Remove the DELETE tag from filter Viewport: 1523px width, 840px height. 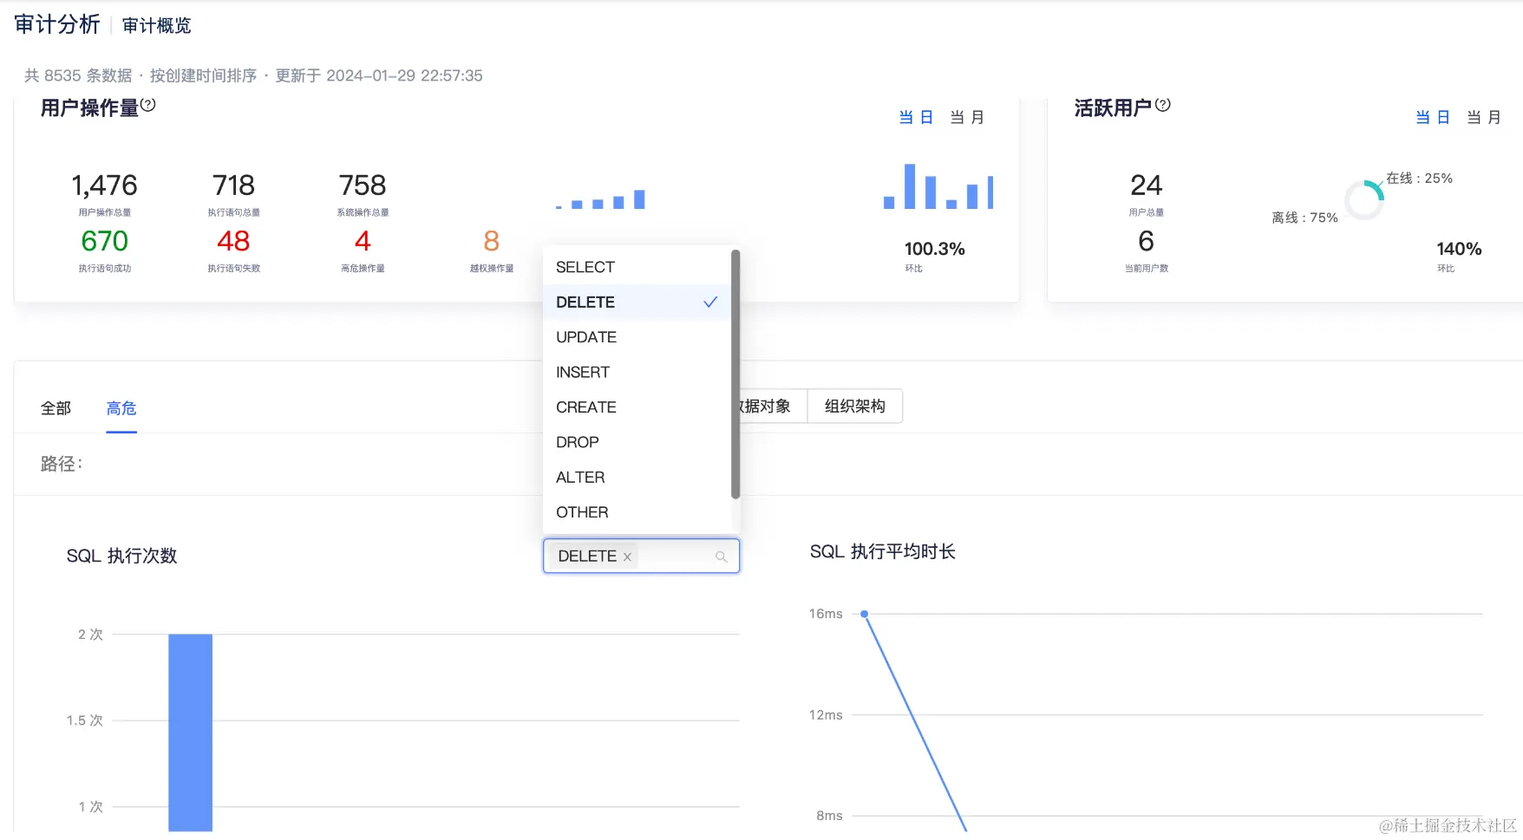tap(627, 557)
